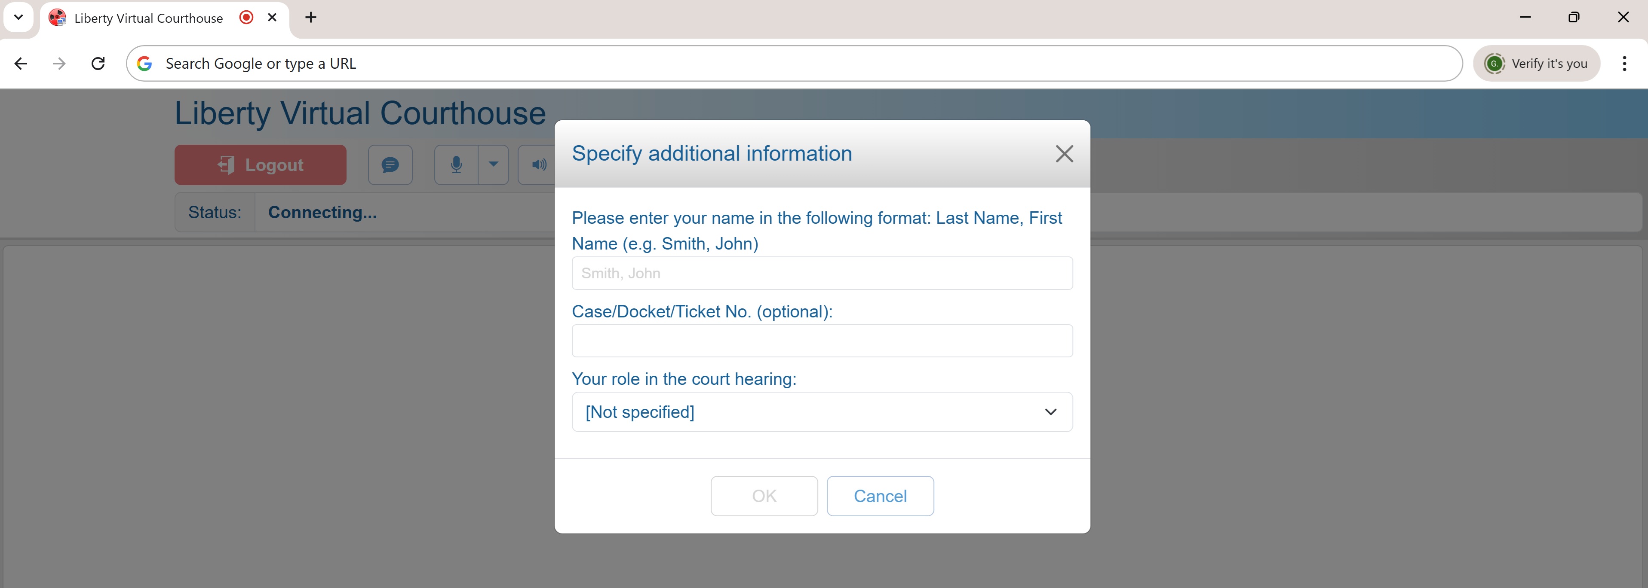
Task: Open the browser three-dot menu
Action: (x=1625, y=63)
